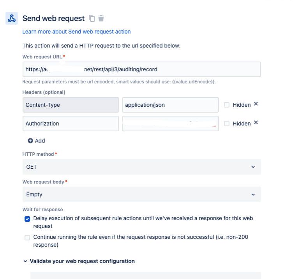Click the Authorization header value field
The width and height of the screenshot is (300, 279).
click(170, 124)
